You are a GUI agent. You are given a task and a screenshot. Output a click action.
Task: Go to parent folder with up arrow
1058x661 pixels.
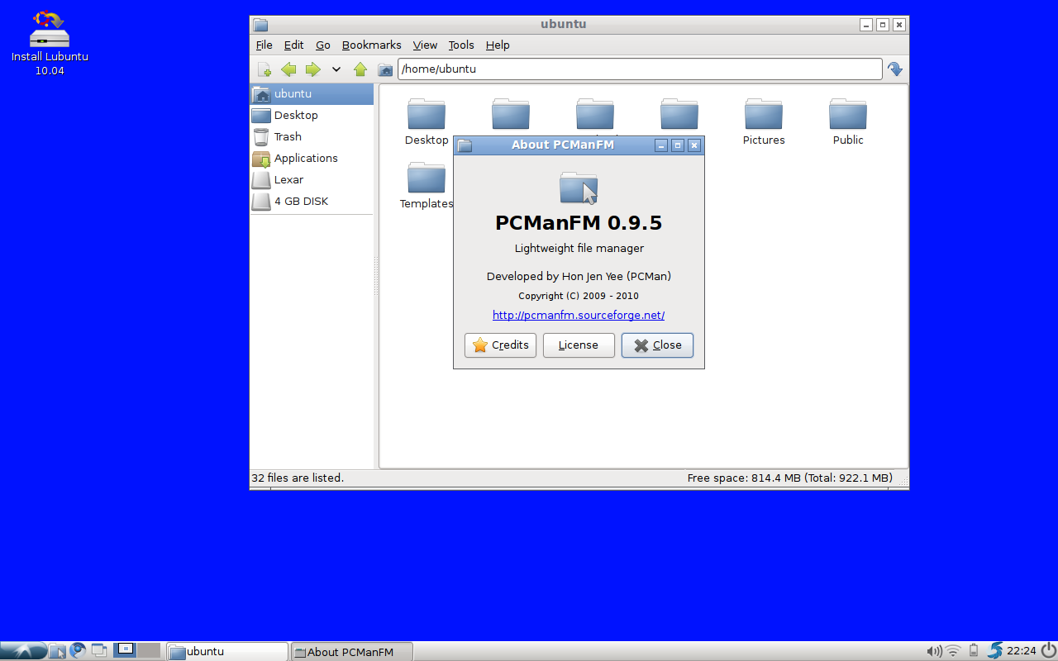pyautogui.click(x=360, y=69)
